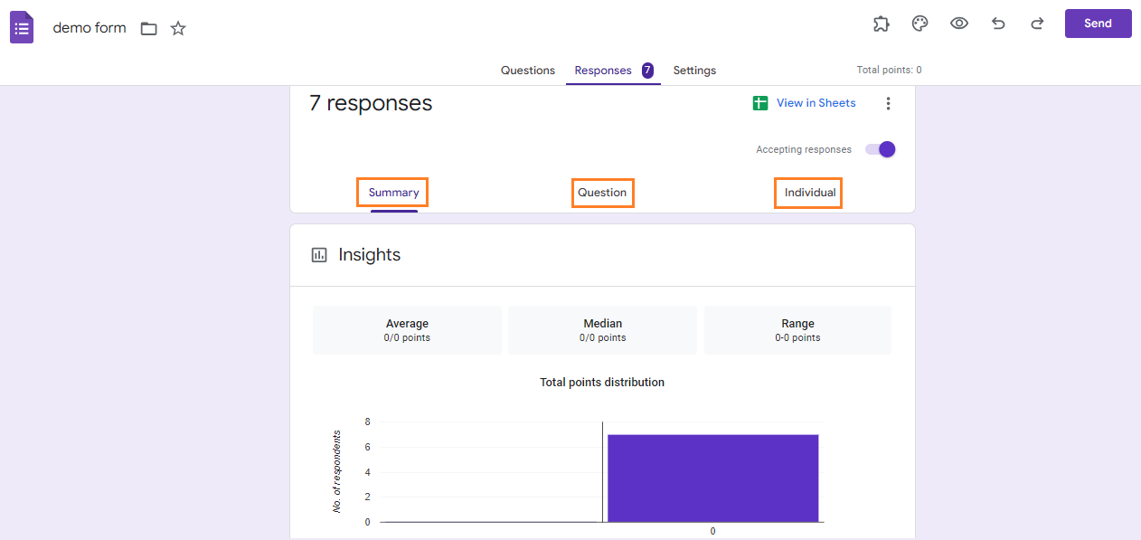Click the green Sheets icon
The image size is (1141, 540).
760,103
